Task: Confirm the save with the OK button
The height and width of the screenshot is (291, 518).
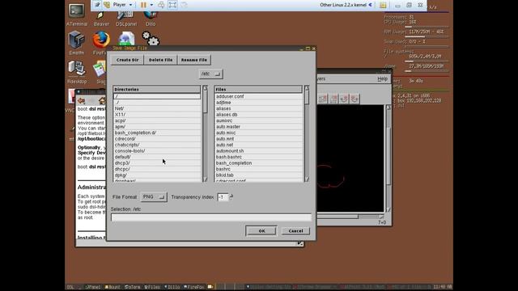Action: 261,230
